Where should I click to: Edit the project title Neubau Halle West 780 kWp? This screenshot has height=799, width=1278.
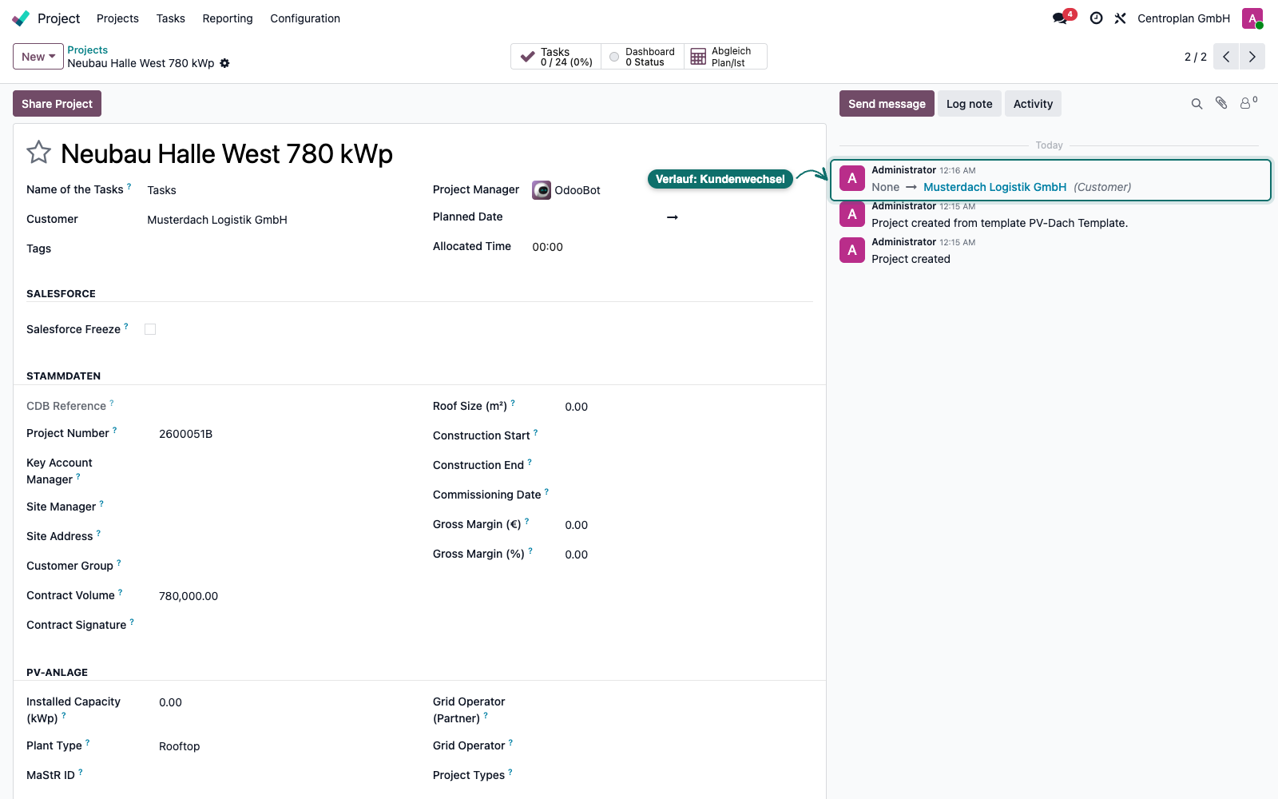coord(227,153)
